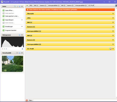Click the green icon beside Programm beenden
The height and width of the screenshot is (102, 117).
click(x=3, y=30)
